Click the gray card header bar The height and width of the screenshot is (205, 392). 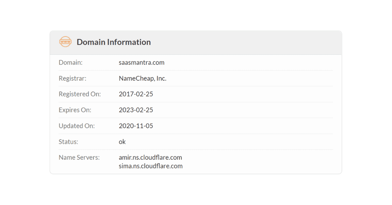pos(196,43)
